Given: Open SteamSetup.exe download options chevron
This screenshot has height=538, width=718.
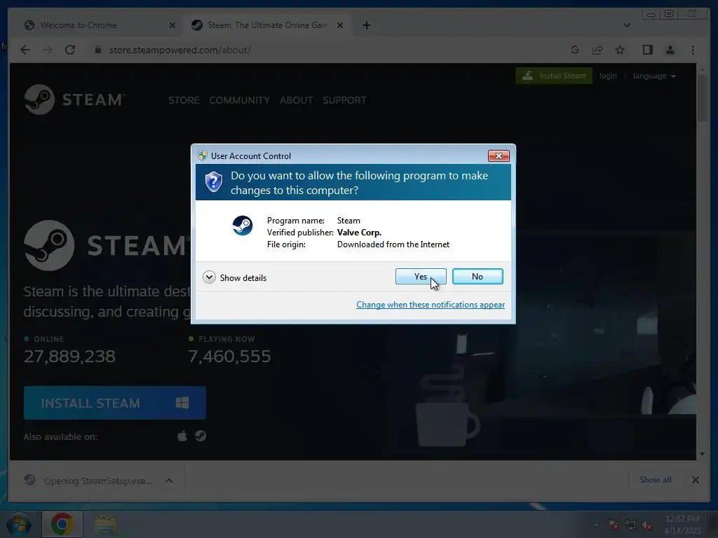Looking at the screenshot, I should point(169,481).
